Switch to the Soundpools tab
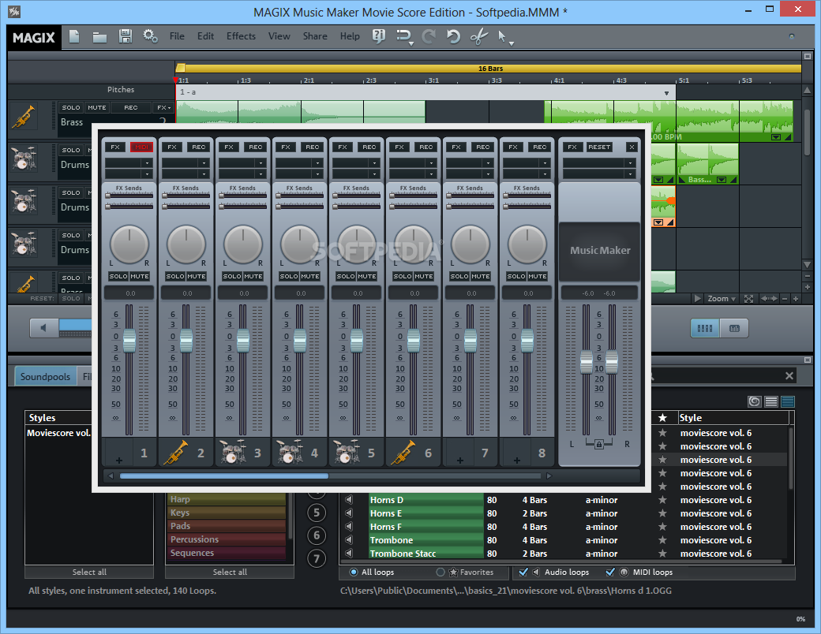The width and height of the screenshot is (821, 634). tap(46, 377)
